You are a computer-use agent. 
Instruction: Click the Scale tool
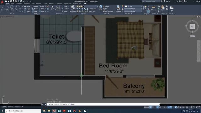pos(35,11)
